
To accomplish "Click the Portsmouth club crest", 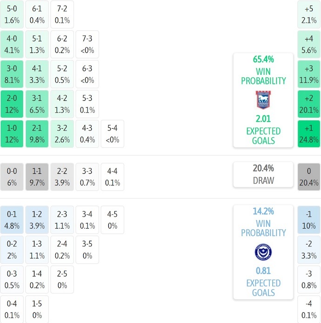I will [x=263, y=252].
